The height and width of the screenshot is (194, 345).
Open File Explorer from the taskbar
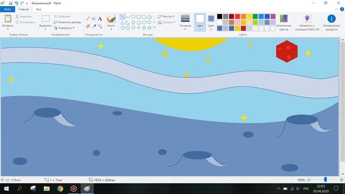coord(47,189)
